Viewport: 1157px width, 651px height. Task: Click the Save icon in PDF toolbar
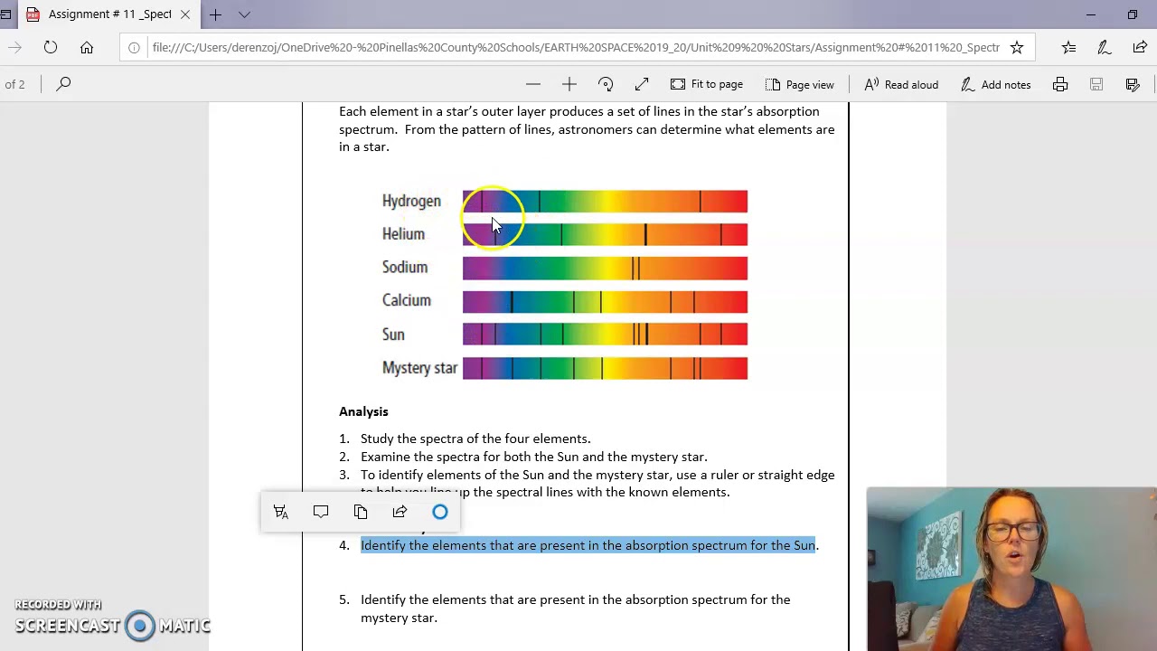1096,84
